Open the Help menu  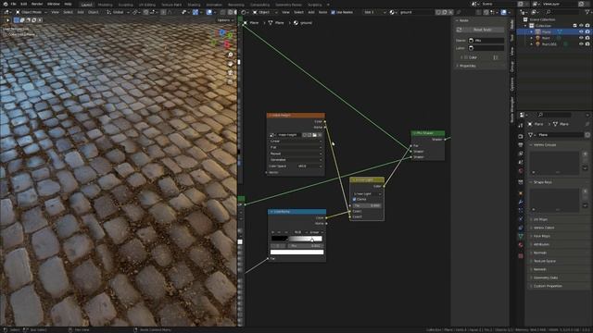(x=68, y=4)
